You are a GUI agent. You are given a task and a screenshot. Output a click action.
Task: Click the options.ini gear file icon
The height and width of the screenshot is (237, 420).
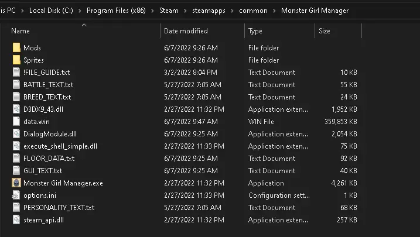pos(16,195)
